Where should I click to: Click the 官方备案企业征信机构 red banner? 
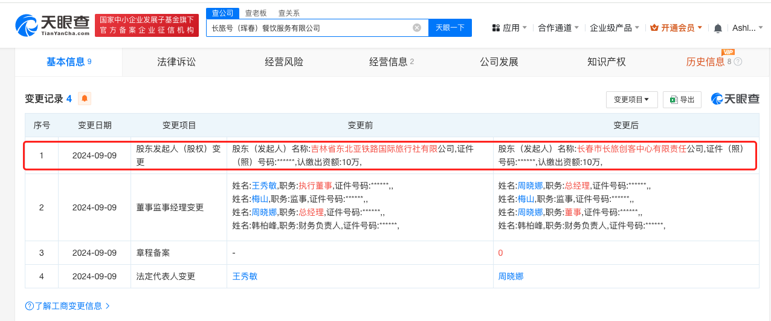tap(147, 25)
